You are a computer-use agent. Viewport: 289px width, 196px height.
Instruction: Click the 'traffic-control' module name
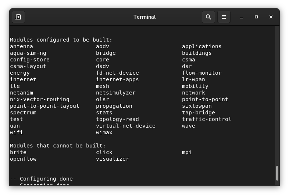pyautogui.click(x=207, y=119)
